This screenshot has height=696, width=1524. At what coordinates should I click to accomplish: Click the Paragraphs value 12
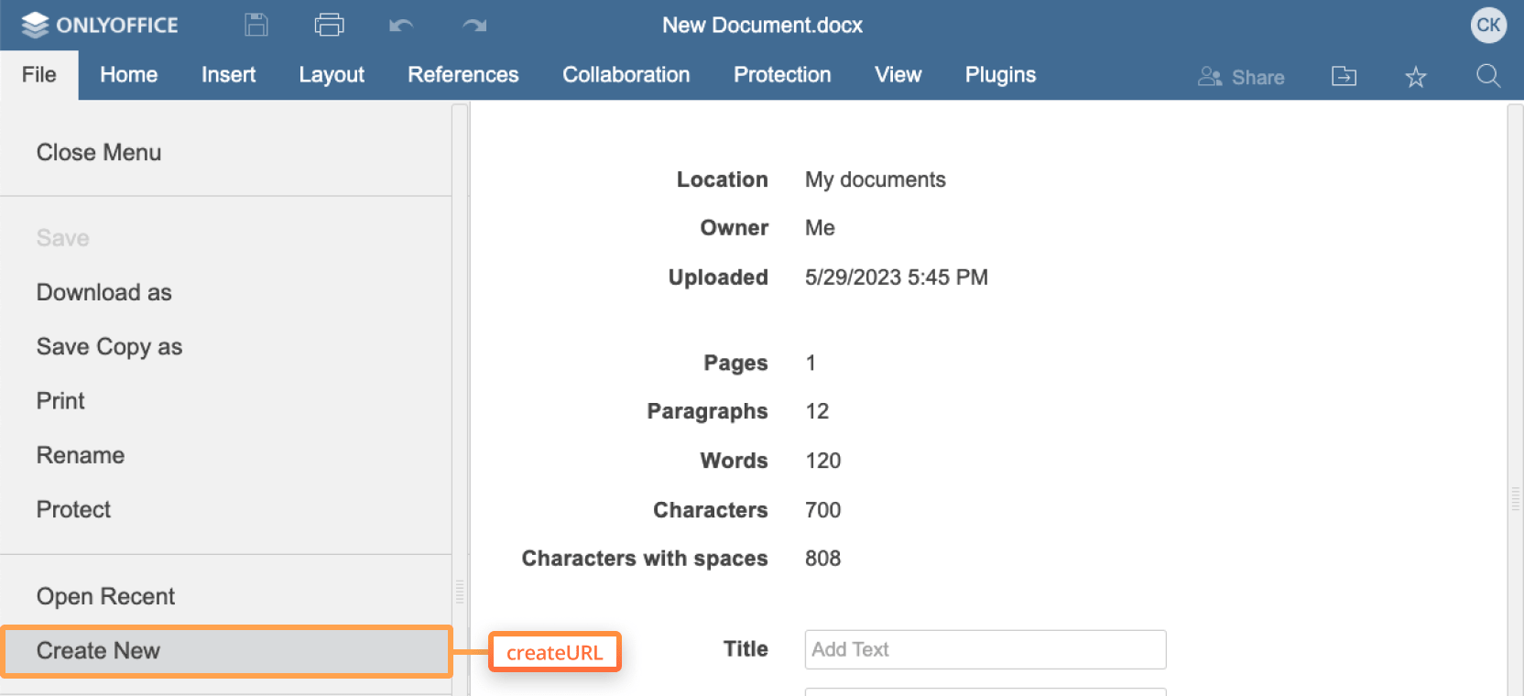pos(817,411)
